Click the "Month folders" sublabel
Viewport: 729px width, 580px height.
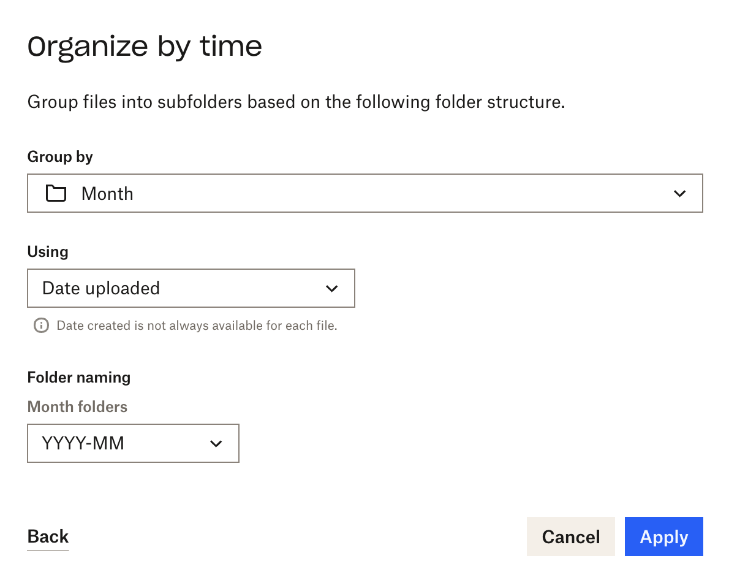(77, 407)
